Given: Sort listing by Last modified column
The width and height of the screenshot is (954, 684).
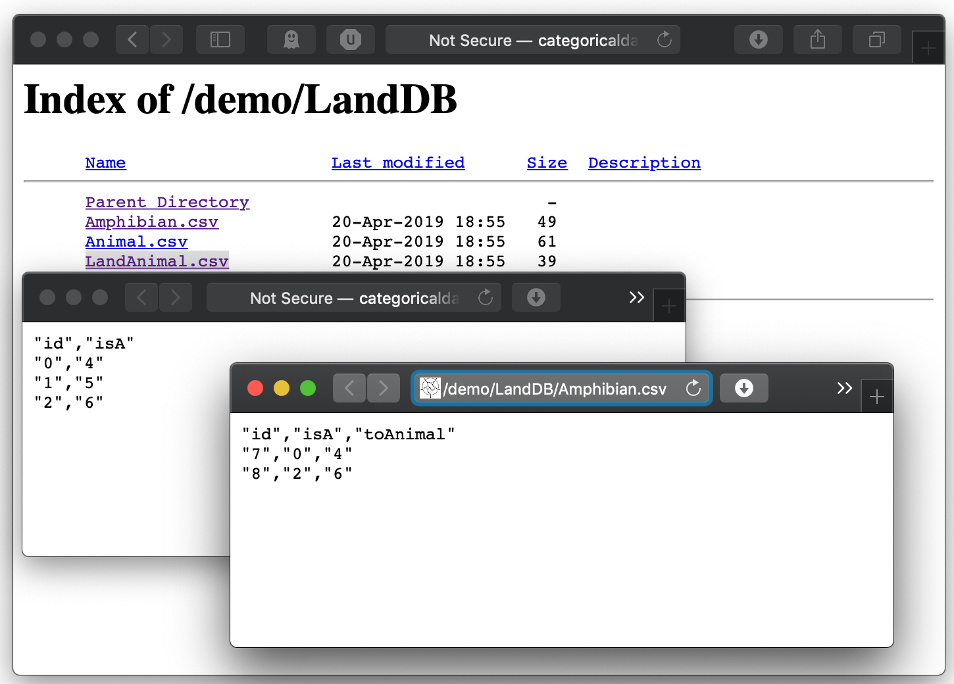Looking at the screenshot, I should (397, 163).
